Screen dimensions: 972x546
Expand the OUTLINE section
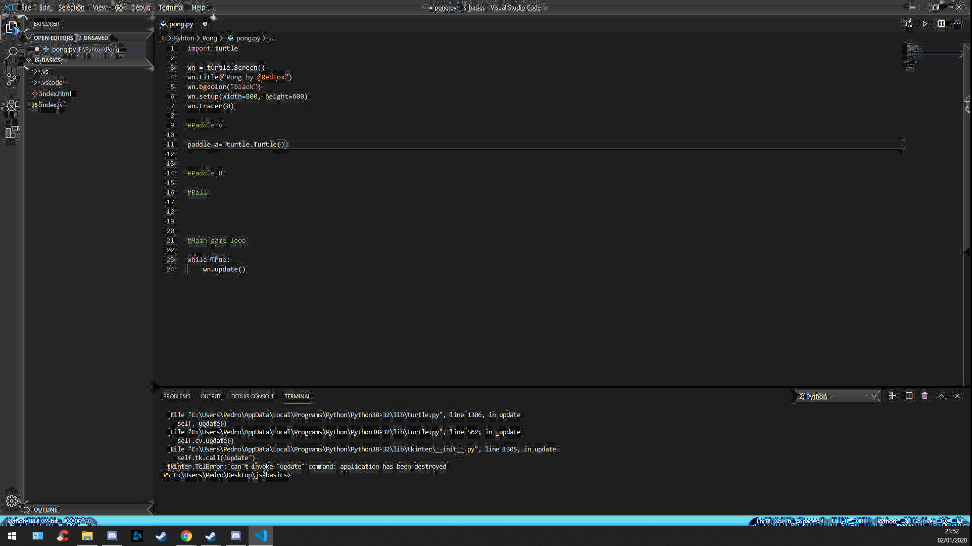[45, 509]
